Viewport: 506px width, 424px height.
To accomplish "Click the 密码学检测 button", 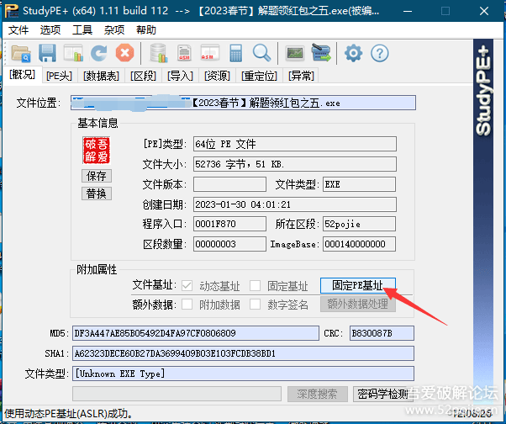I will point(383,394).
